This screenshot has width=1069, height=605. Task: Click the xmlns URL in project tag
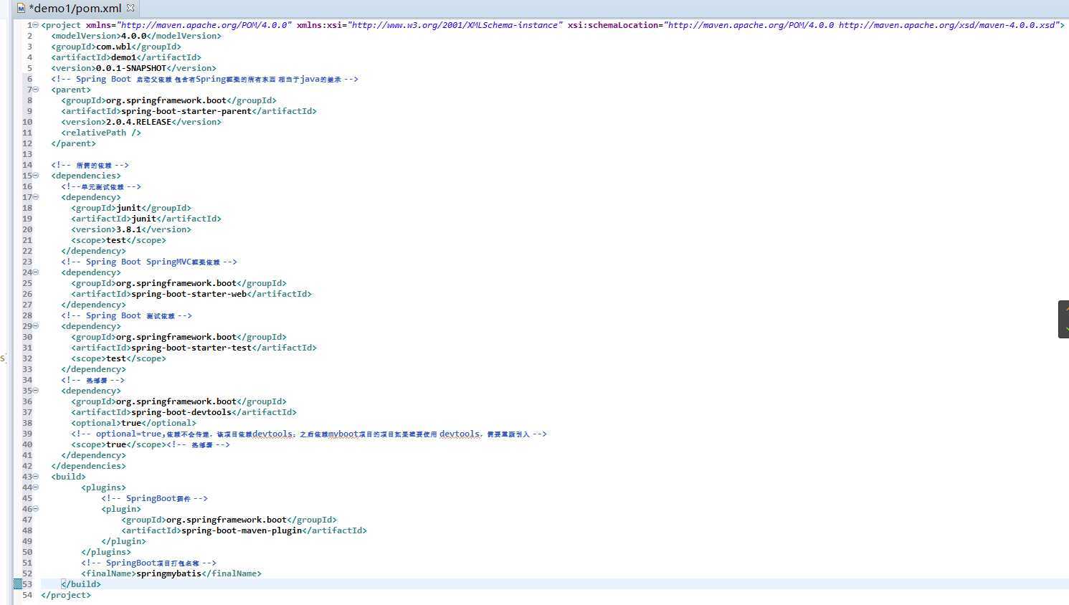click(204, 25)
